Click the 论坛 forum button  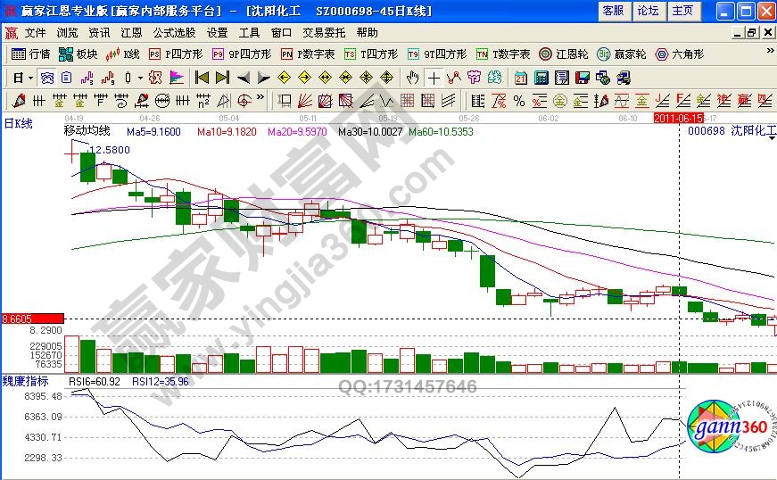tap(648, 11)
